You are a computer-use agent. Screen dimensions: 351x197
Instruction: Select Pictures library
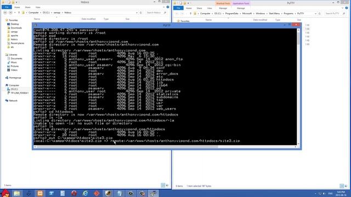[15, 66]
